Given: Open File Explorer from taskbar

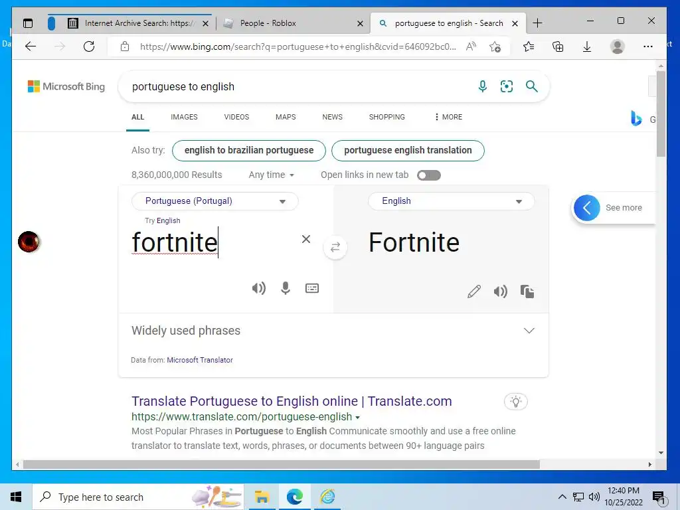Looking at the screenshot, I should [x=262, y=497].
